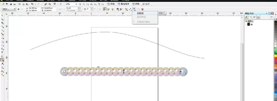Toggle first view button in color styles docker
Viewport: 277px width, 101px height.
tap(246, 17)
